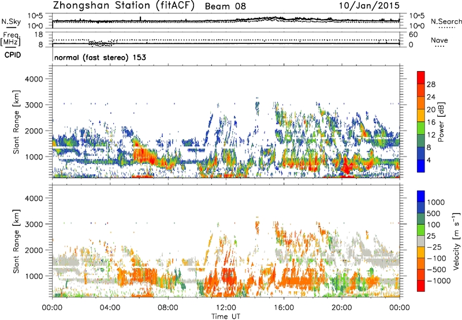Click the '−1000' Velocity colorbar label
The image size is (462, 320).
(x=438, y=281)
